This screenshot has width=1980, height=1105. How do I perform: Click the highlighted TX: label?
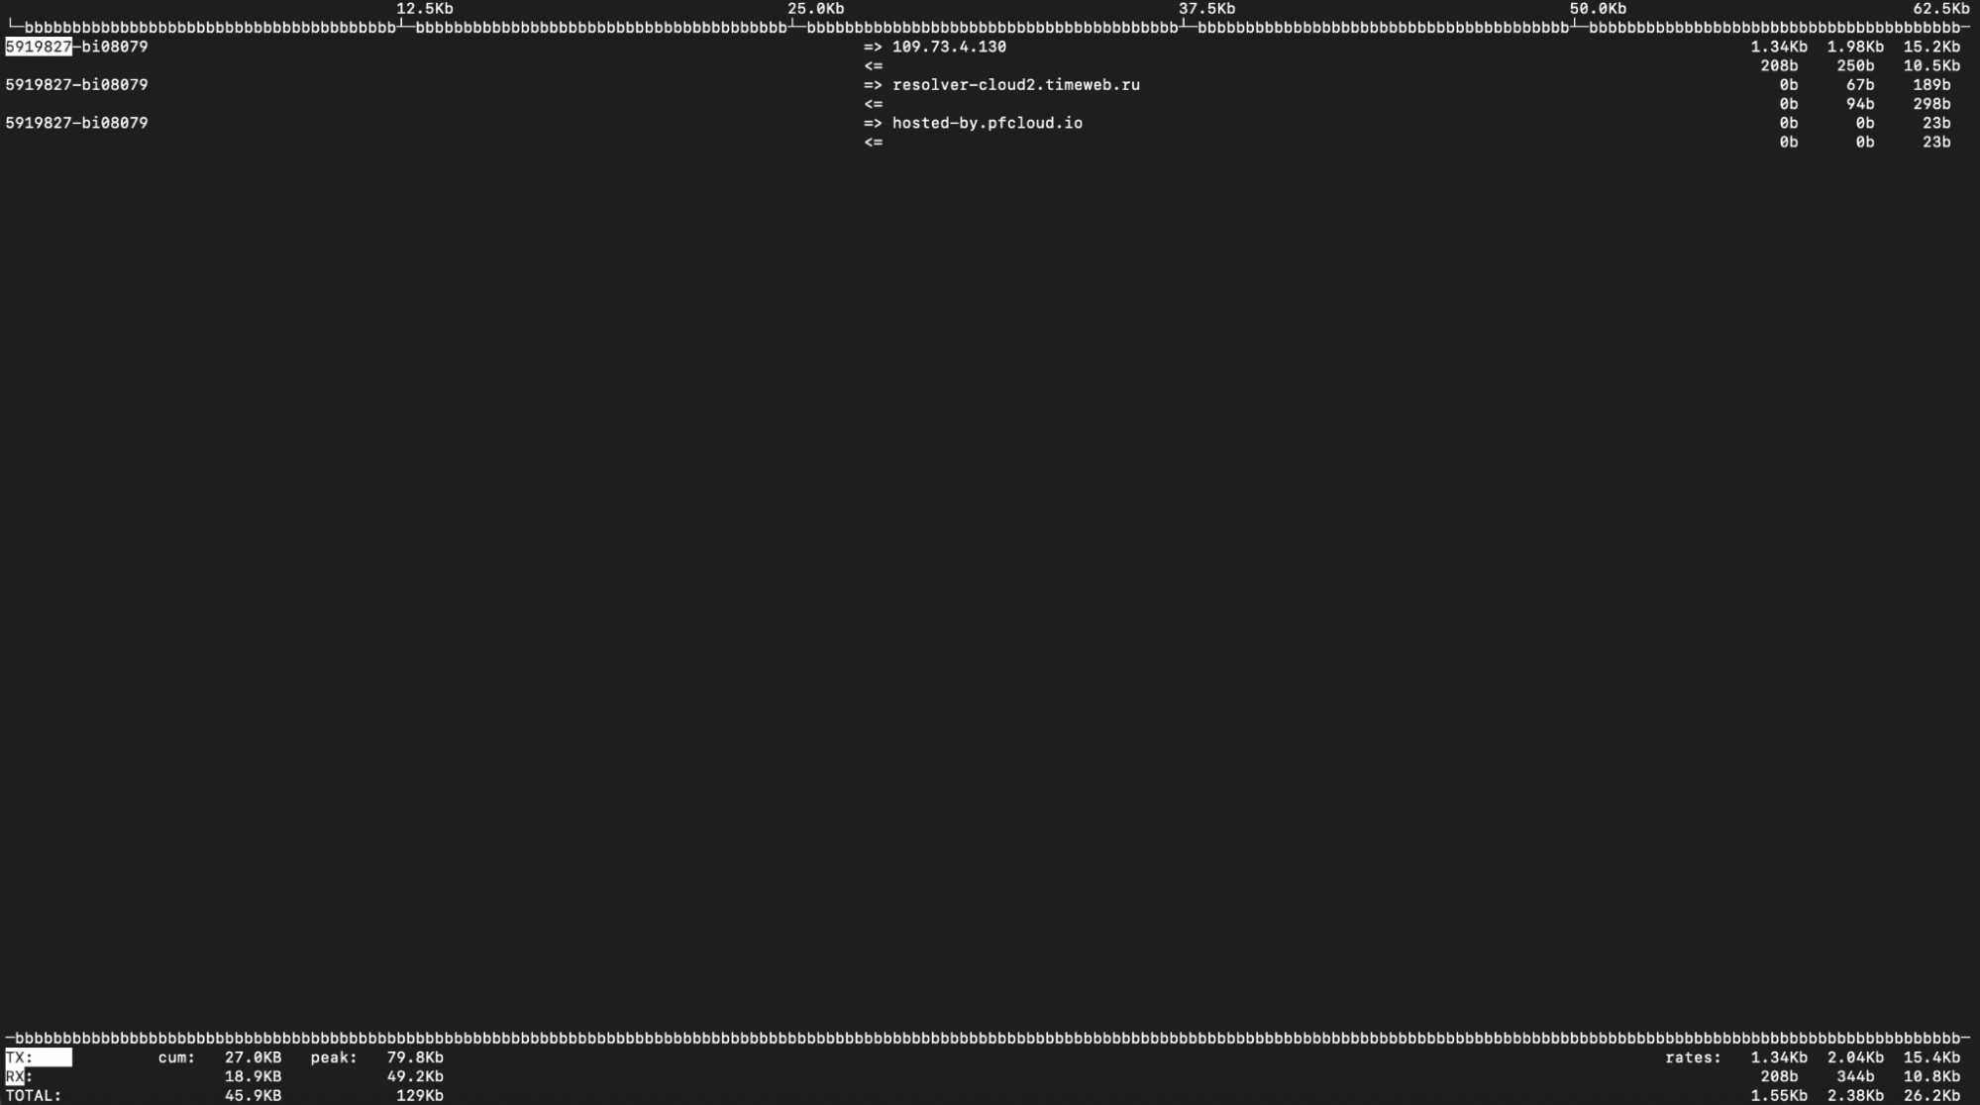tap(20, 1057)
